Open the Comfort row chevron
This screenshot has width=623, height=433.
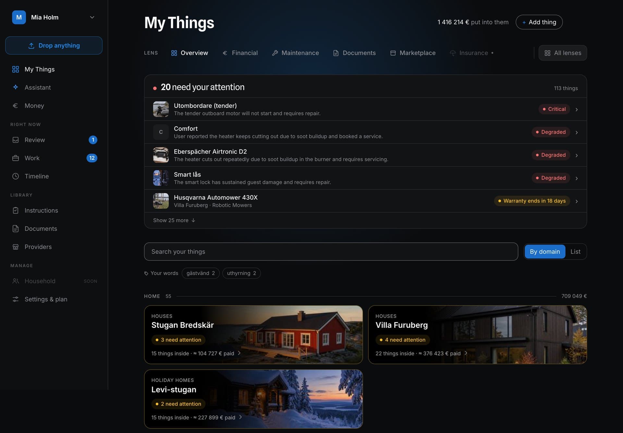pyautogui.click(x=577, y=133)
